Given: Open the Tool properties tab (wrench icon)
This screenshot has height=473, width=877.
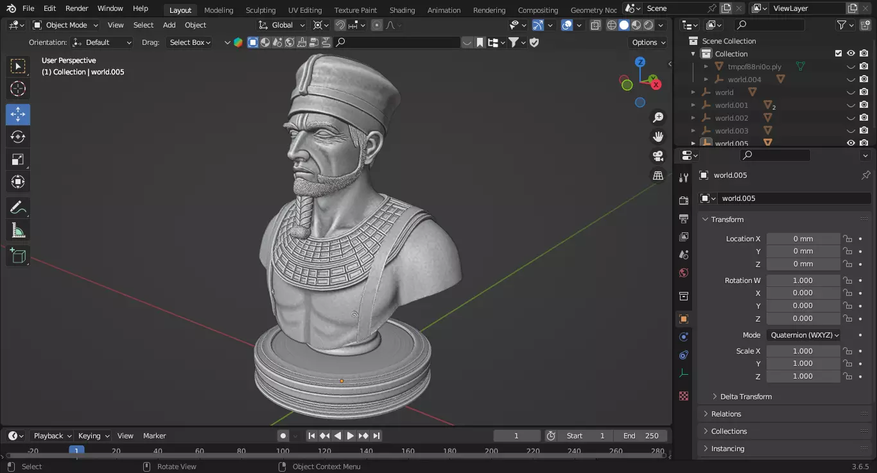Looking at the screenshot, I should [x=684, y=178].
